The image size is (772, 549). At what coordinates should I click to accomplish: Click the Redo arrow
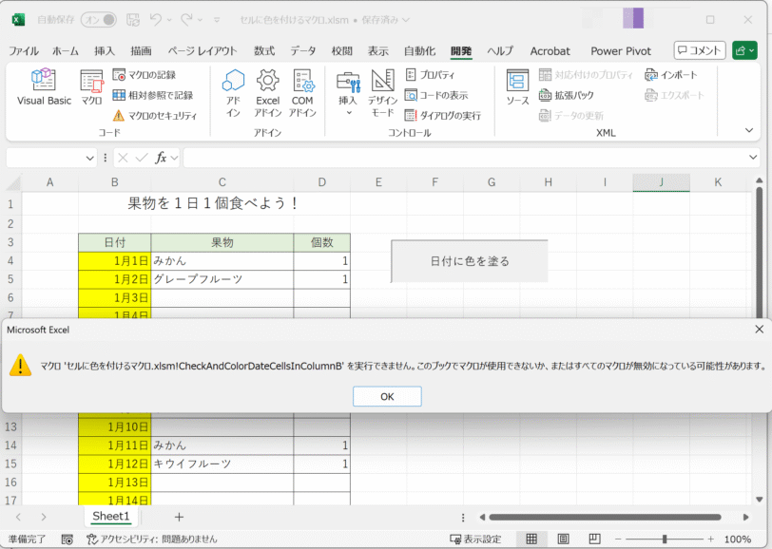186,20
